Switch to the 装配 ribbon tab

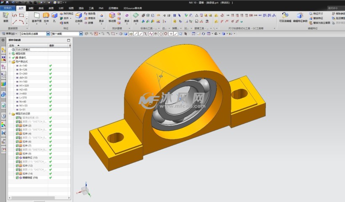coord(31,8)
